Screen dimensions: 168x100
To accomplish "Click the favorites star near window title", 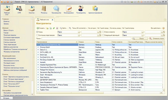I will click(x=11, y=2).
